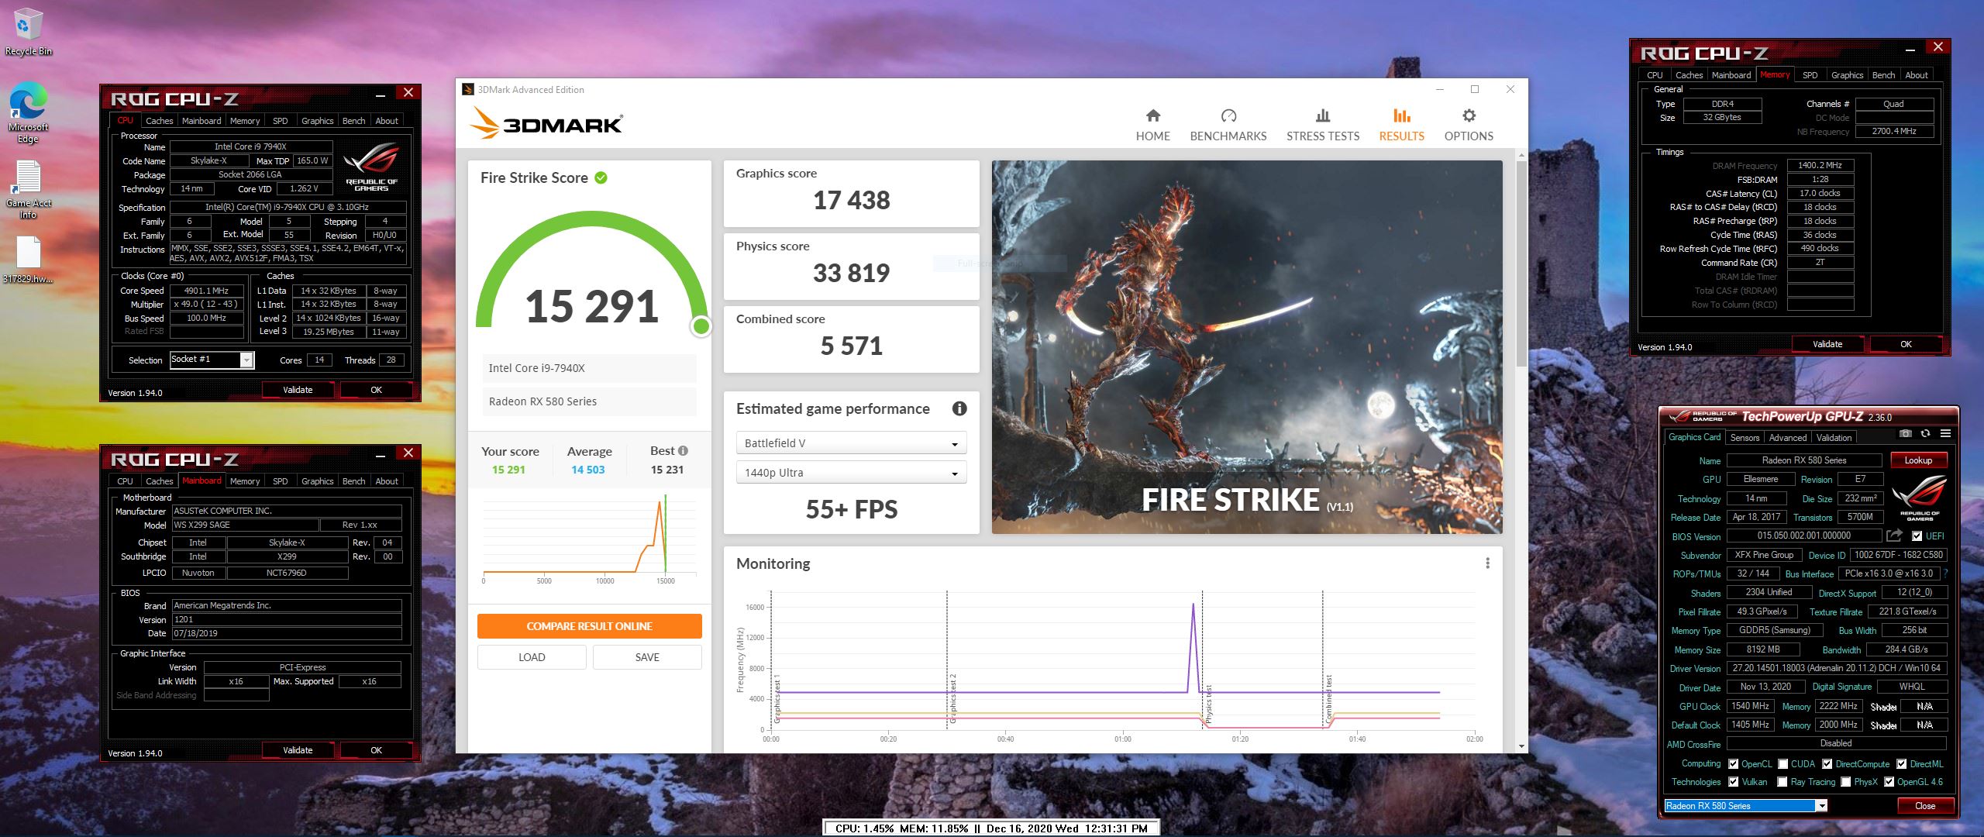Toggle PhysX checkbox in GPU-Z
The height and width of the screenshot is (837, 1984).
pyautogui.click(x=1845, y=782)
